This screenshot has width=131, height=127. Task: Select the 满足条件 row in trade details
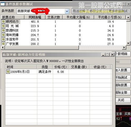tap(58, 72)
